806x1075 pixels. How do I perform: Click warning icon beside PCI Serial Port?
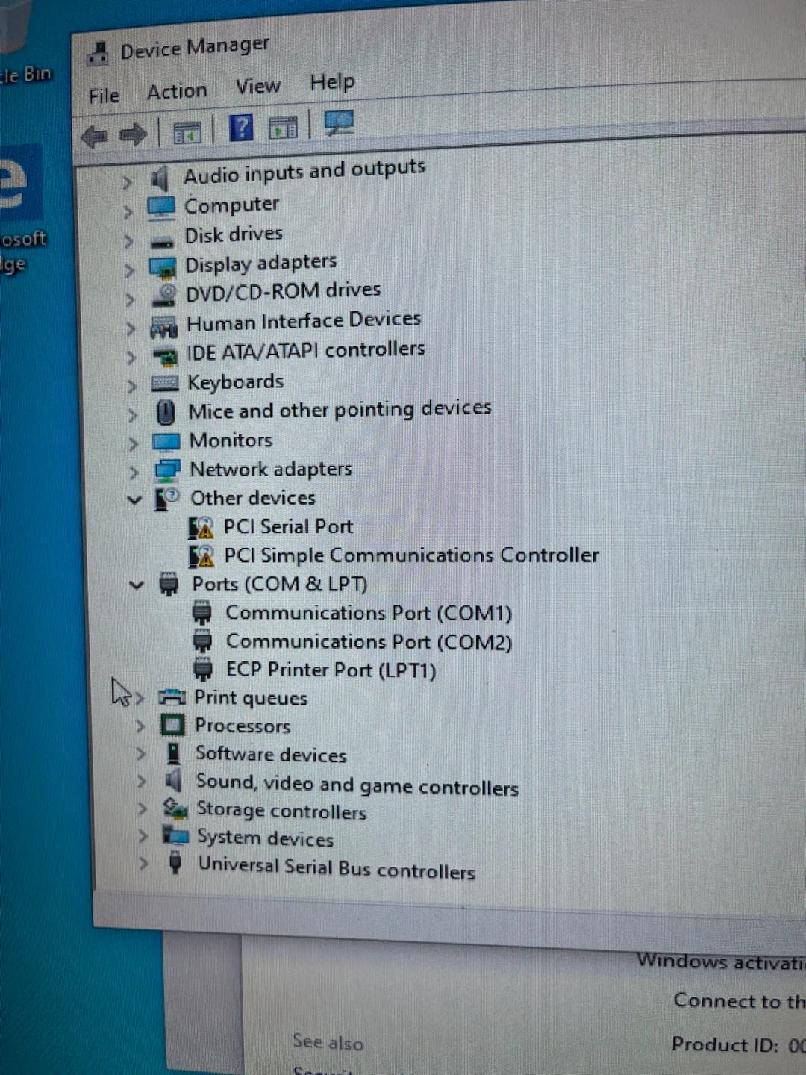click(x=201, y=529)
